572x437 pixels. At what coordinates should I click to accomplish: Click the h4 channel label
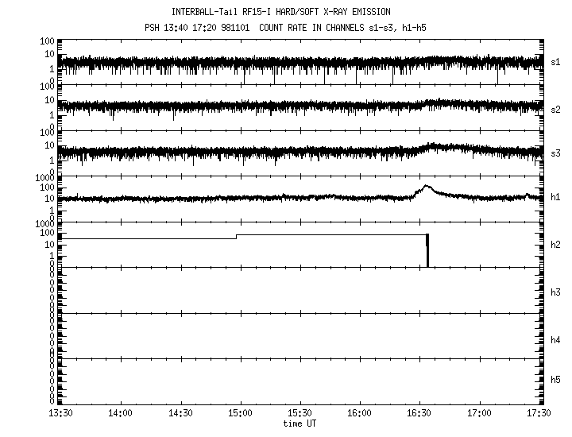coord(556,340)
